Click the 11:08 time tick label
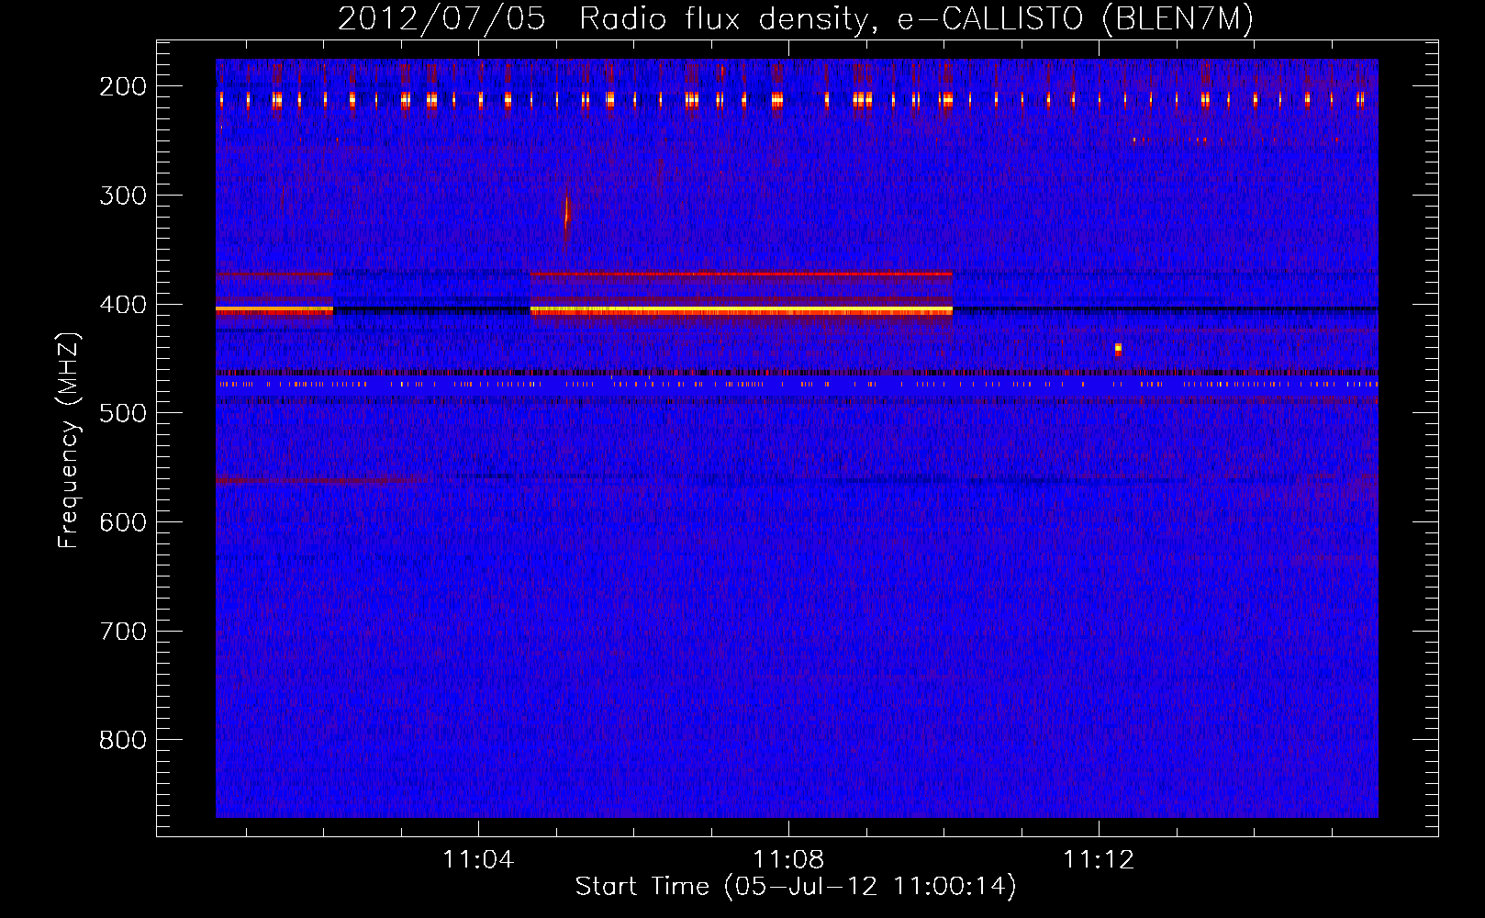1485x918 pixels. tap(788, 860)
